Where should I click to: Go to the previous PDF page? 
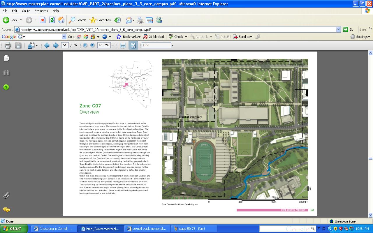(x=47, y=45)
